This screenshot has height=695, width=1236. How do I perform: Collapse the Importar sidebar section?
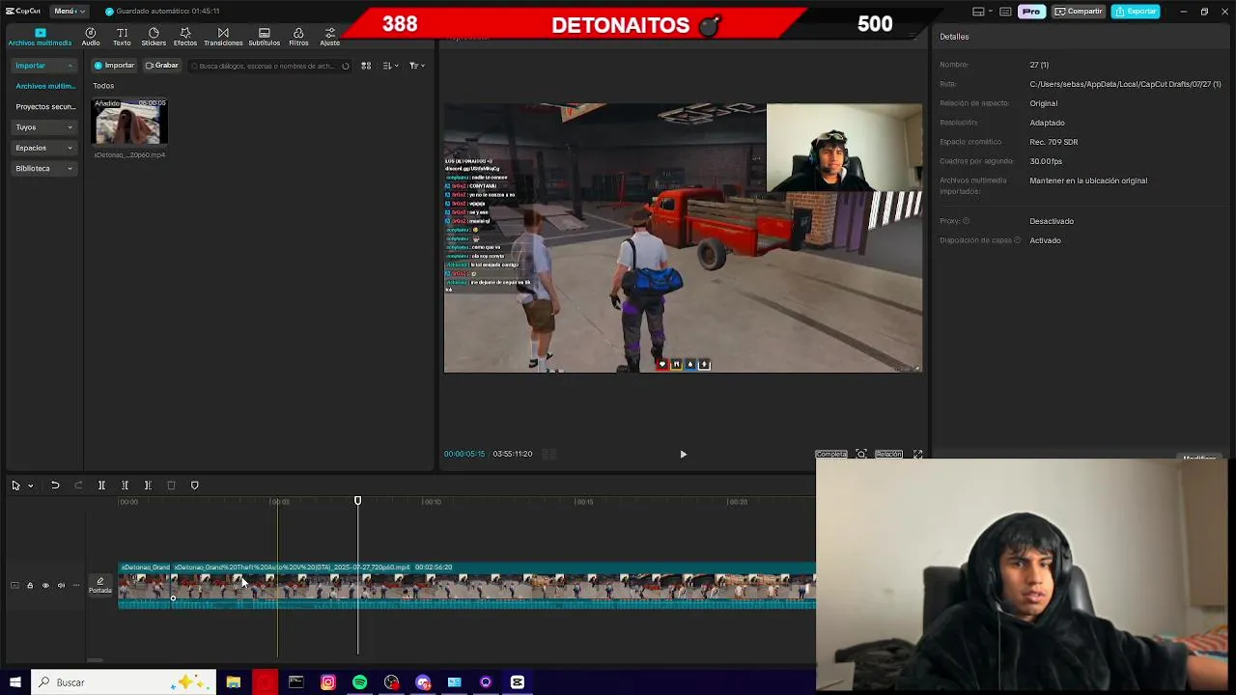43,66
